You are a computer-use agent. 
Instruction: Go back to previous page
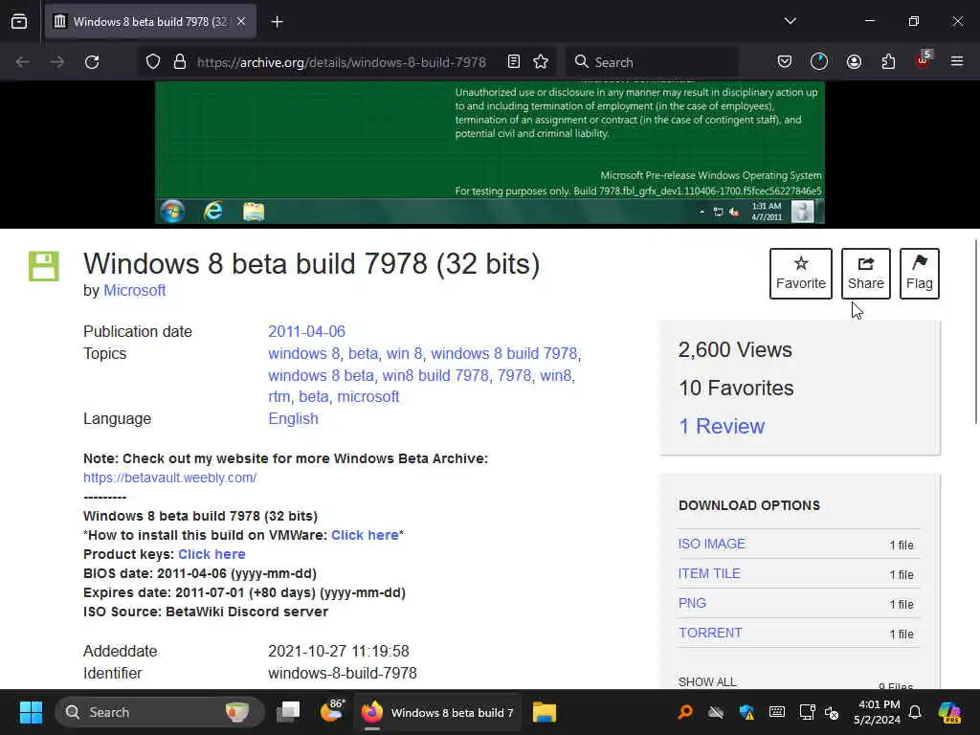(23, 62)
